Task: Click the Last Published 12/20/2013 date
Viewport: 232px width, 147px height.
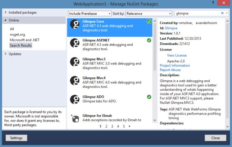Action: click(193, 38)
